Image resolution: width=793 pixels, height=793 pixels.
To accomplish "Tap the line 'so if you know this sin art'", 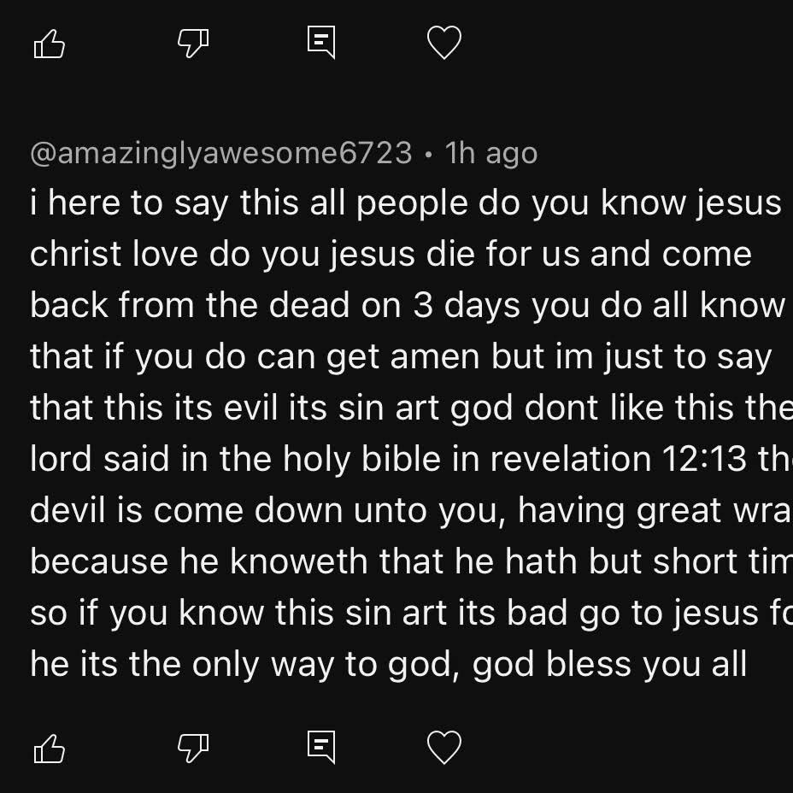I will pos(411,613).
